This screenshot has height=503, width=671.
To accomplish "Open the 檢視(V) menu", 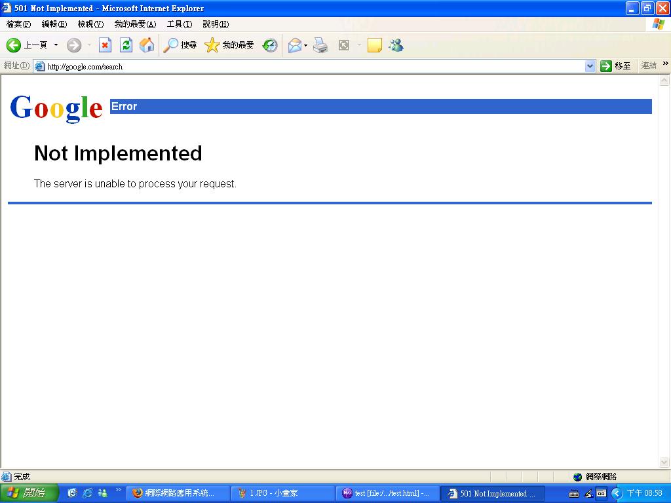I will (x=90, y=24).
